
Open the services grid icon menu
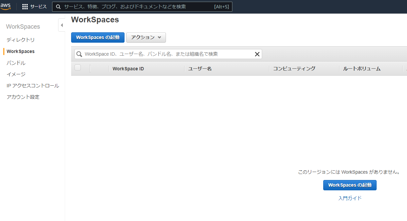(25, 7)
